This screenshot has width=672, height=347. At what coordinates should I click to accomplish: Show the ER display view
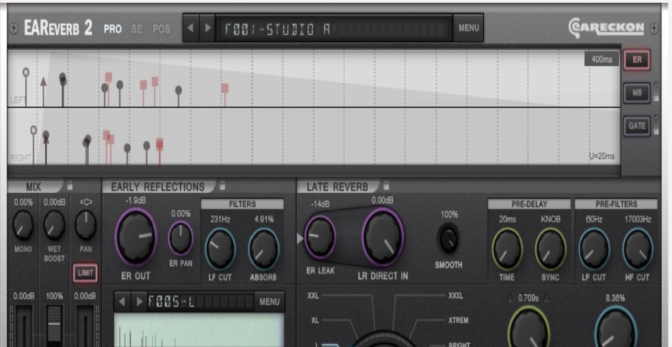point(637,59)
